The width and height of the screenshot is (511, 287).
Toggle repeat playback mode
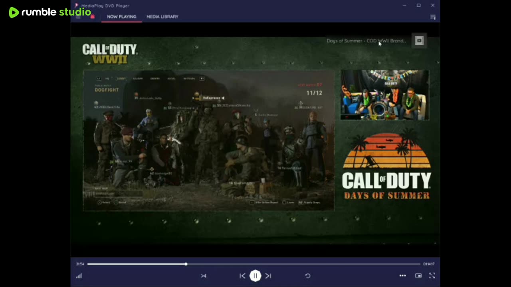pos(308,276)
